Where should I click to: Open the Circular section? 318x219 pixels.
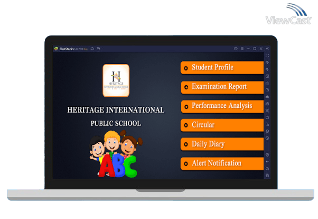click(222, 125)
